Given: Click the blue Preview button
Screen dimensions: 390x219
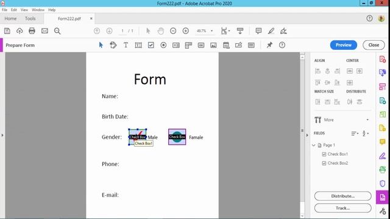Looking at the screenshot, I should tap(344, 45).
